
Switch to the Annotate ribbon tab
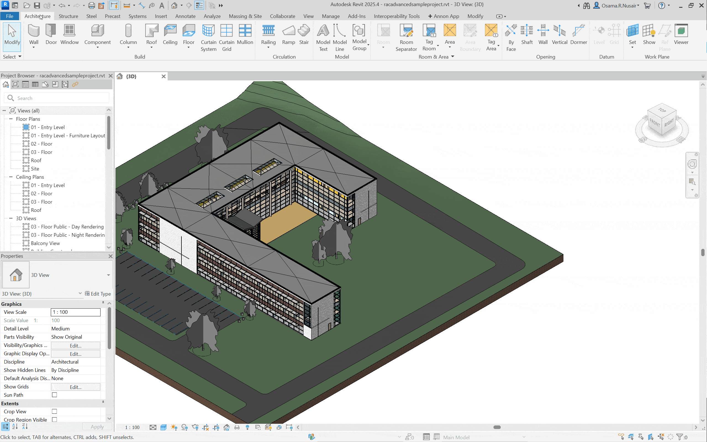click(185, 16)
